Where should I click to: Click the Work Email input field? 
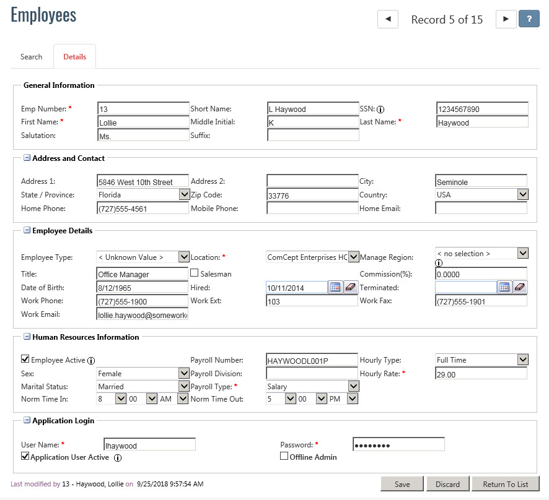tap(143, 315)
